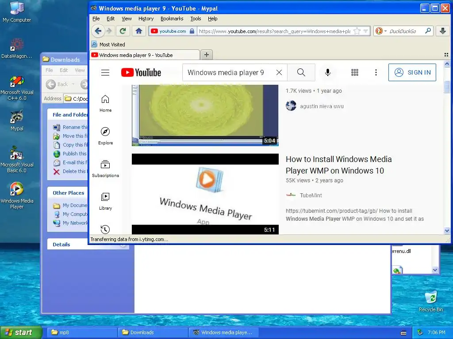Open the green visualization video thumbnail
This screenshot has width=453, height=339.
click(x=205, y=115)
